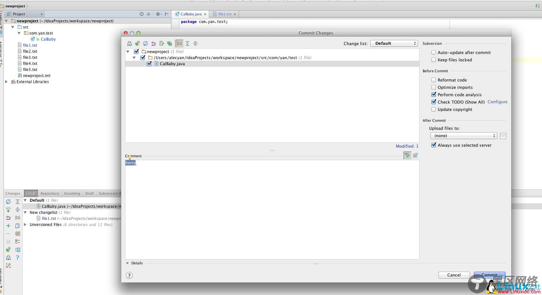Click Show Diff icon in commit dialog toolbar

click(130, 43)
